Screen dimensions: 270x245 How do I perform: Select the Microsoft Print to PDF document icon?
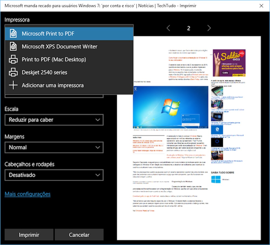tap(13, 34)
